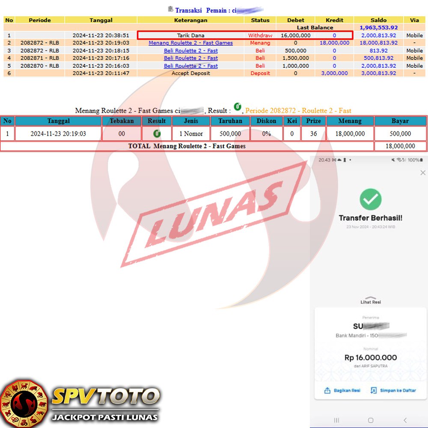Expand the Lihat Resi chevron
428x428 pixels.
pyautogui.click(x=370, y=298)
